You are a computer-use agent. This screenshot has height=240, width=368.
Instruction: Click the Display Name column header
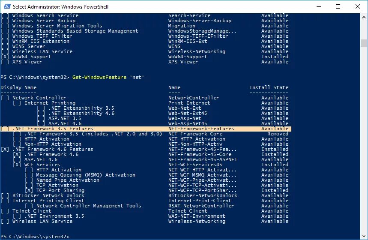(x=18, y=87)
